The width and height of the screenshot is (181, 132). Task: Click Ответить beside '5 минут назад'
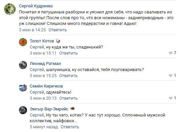[70, 127]
